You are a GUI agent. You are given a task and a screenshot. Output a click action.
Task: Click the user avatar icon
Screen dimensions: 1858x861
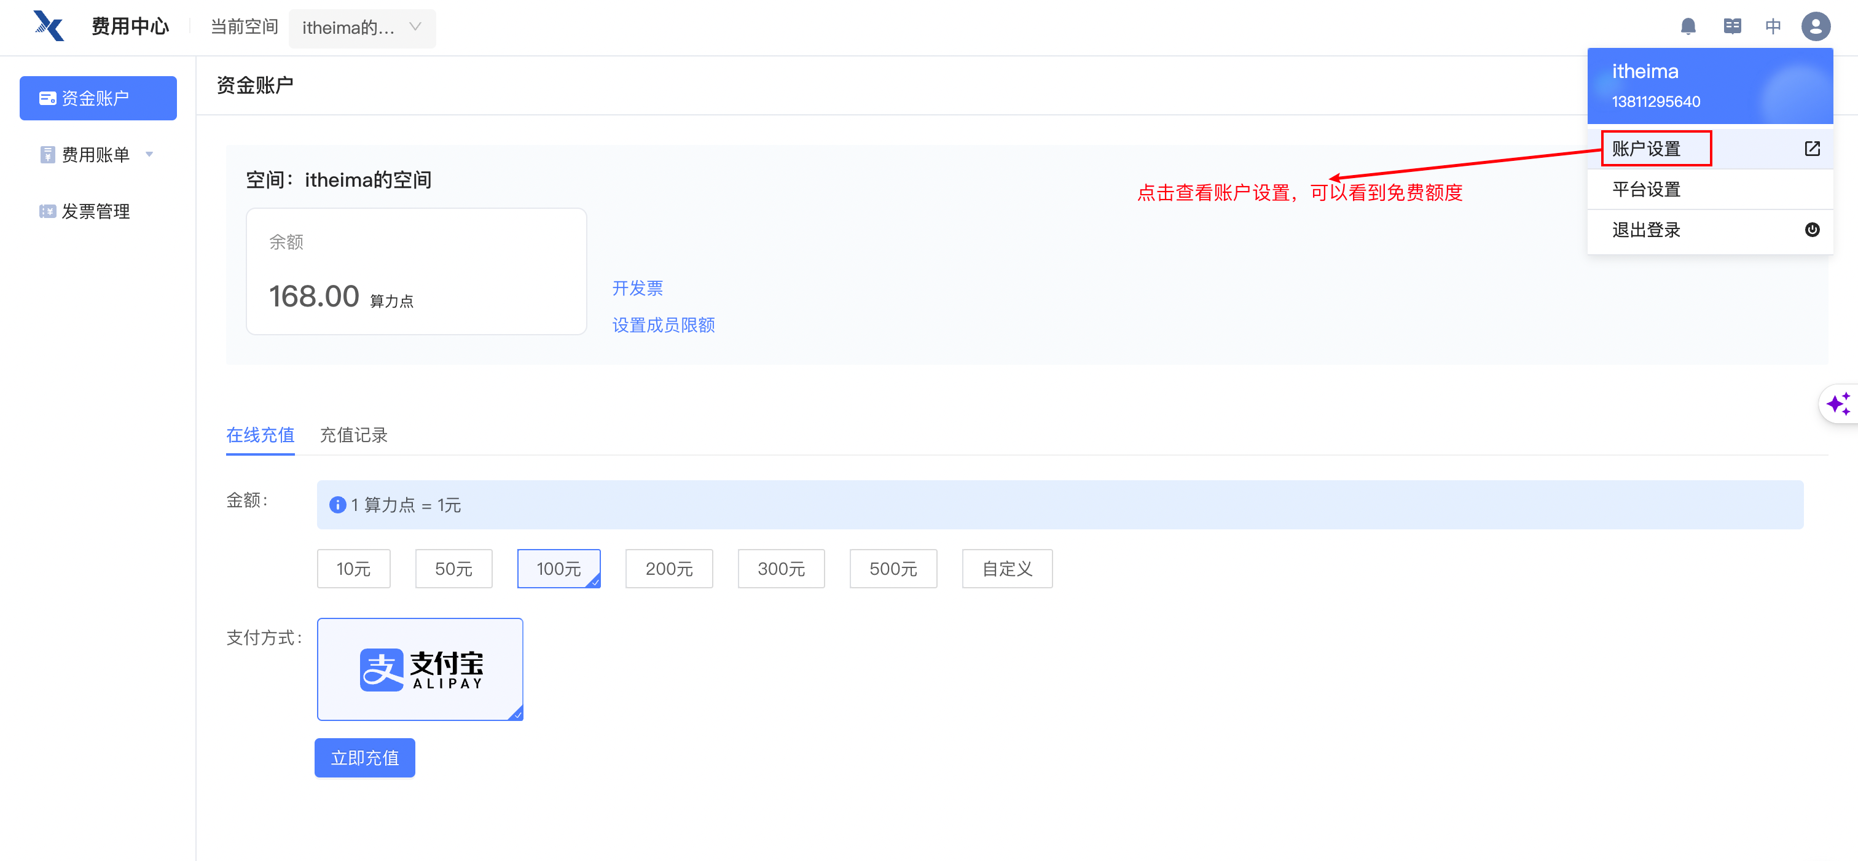tap(1816, 26)
